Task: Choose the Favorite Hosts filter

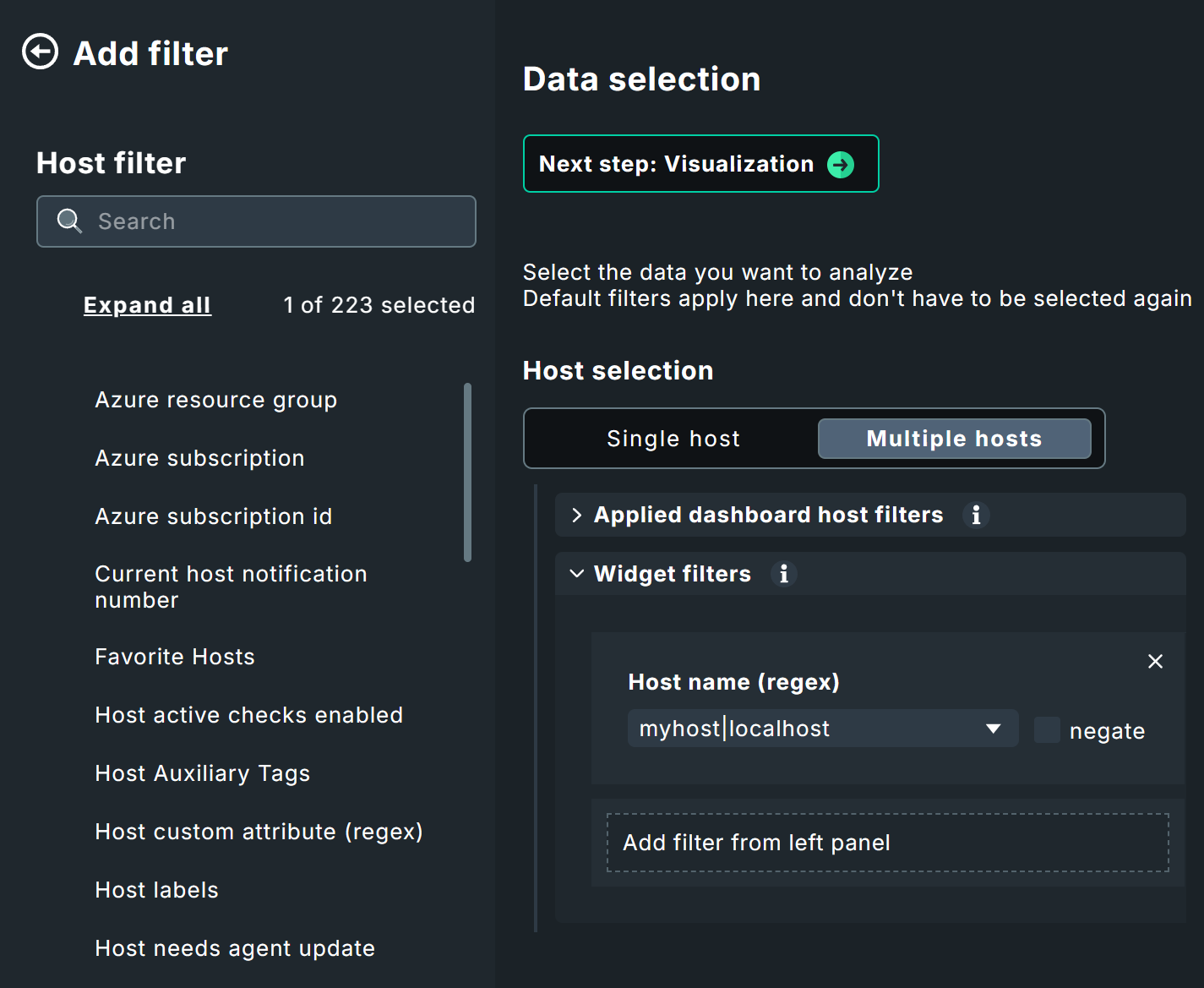Action: click(x=175, y=656)
